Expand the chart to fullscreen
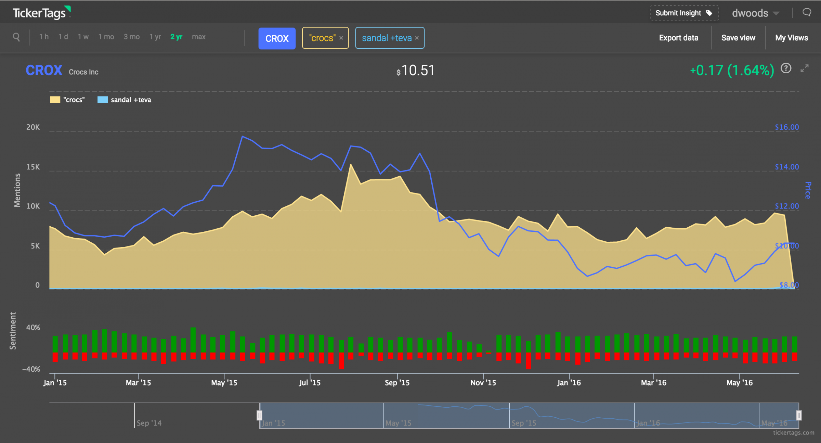 805,68
